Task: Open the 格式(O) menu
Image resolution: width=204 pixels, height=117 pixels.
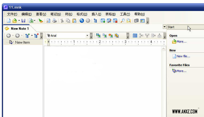Action: tap(82, 14)
